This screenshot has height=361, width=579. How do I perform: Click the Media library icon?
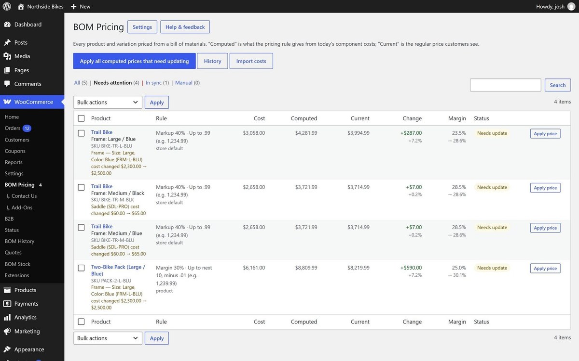click(7, 56)
